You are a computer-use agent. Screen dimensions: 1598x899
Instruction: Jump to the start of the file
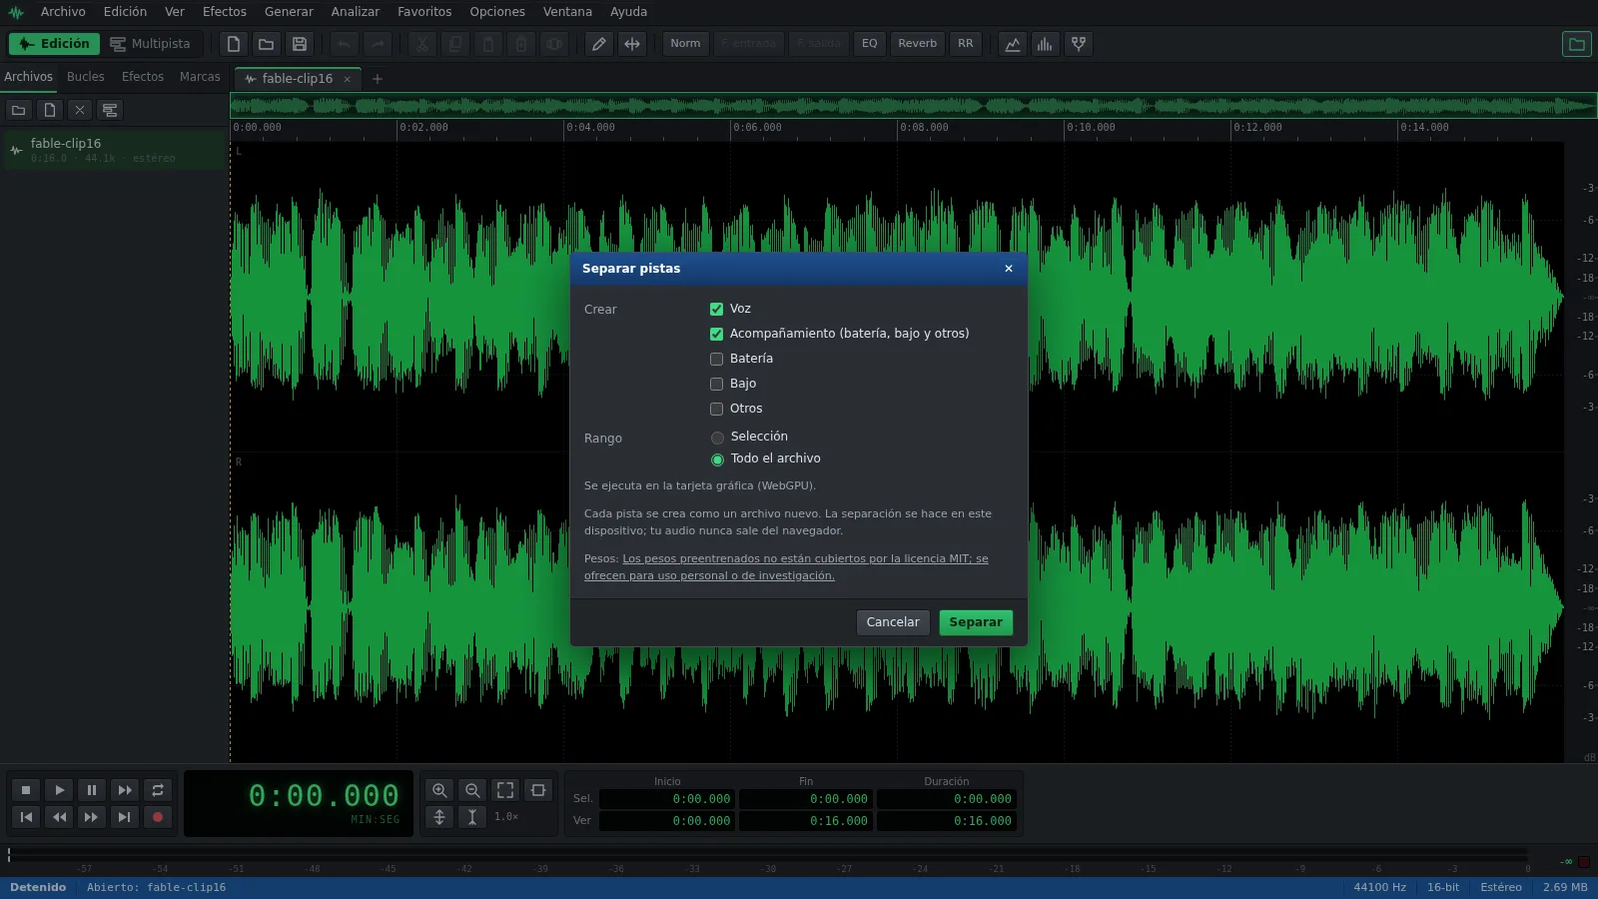point(26,817)
